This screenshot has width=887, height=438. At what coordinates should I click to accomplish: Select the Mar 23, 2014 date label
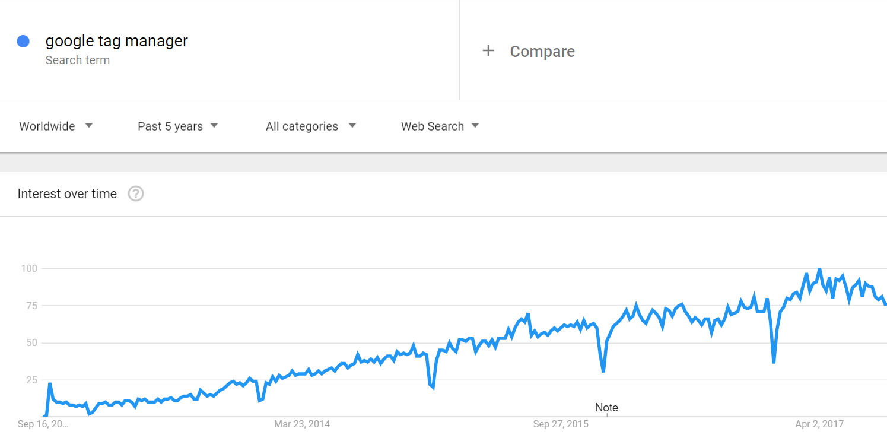click(302, 424)
